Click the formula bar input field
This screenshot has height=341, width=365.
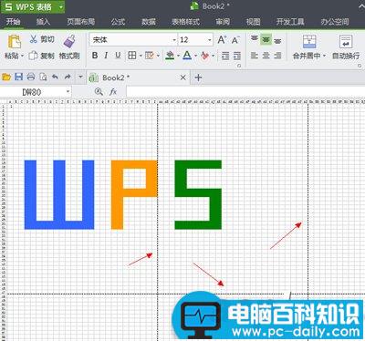245,92
